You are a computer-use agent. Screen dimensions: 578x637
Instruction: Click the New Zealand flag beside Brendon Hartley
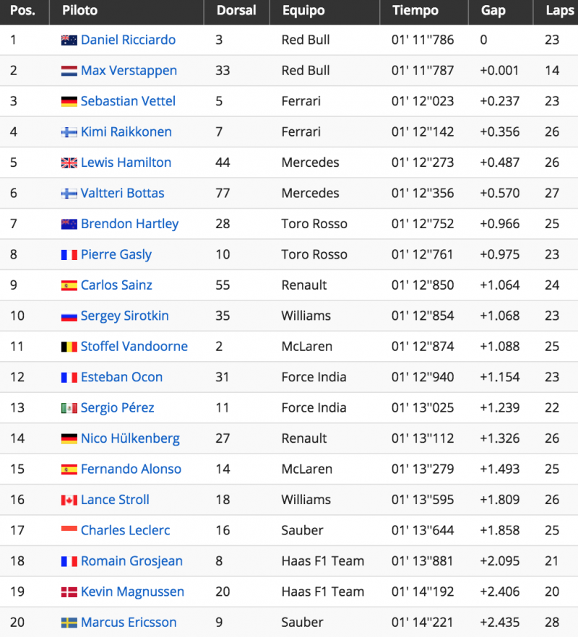click(x=69, y=224)
